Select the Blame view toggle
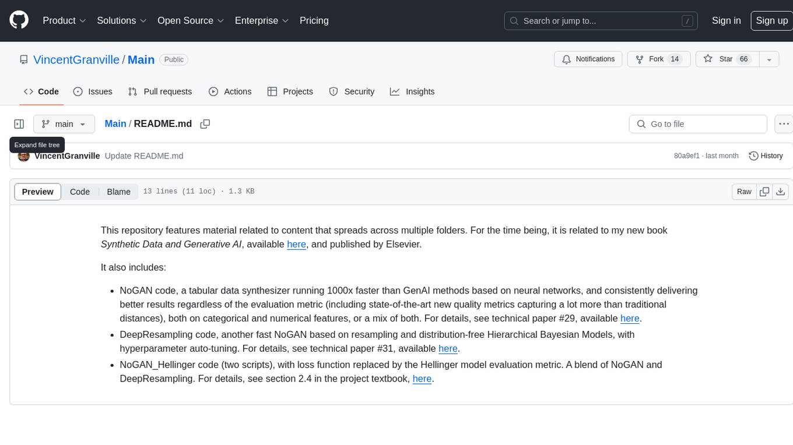The width and height of the screenshot is (793, 445). coord(118,192)
